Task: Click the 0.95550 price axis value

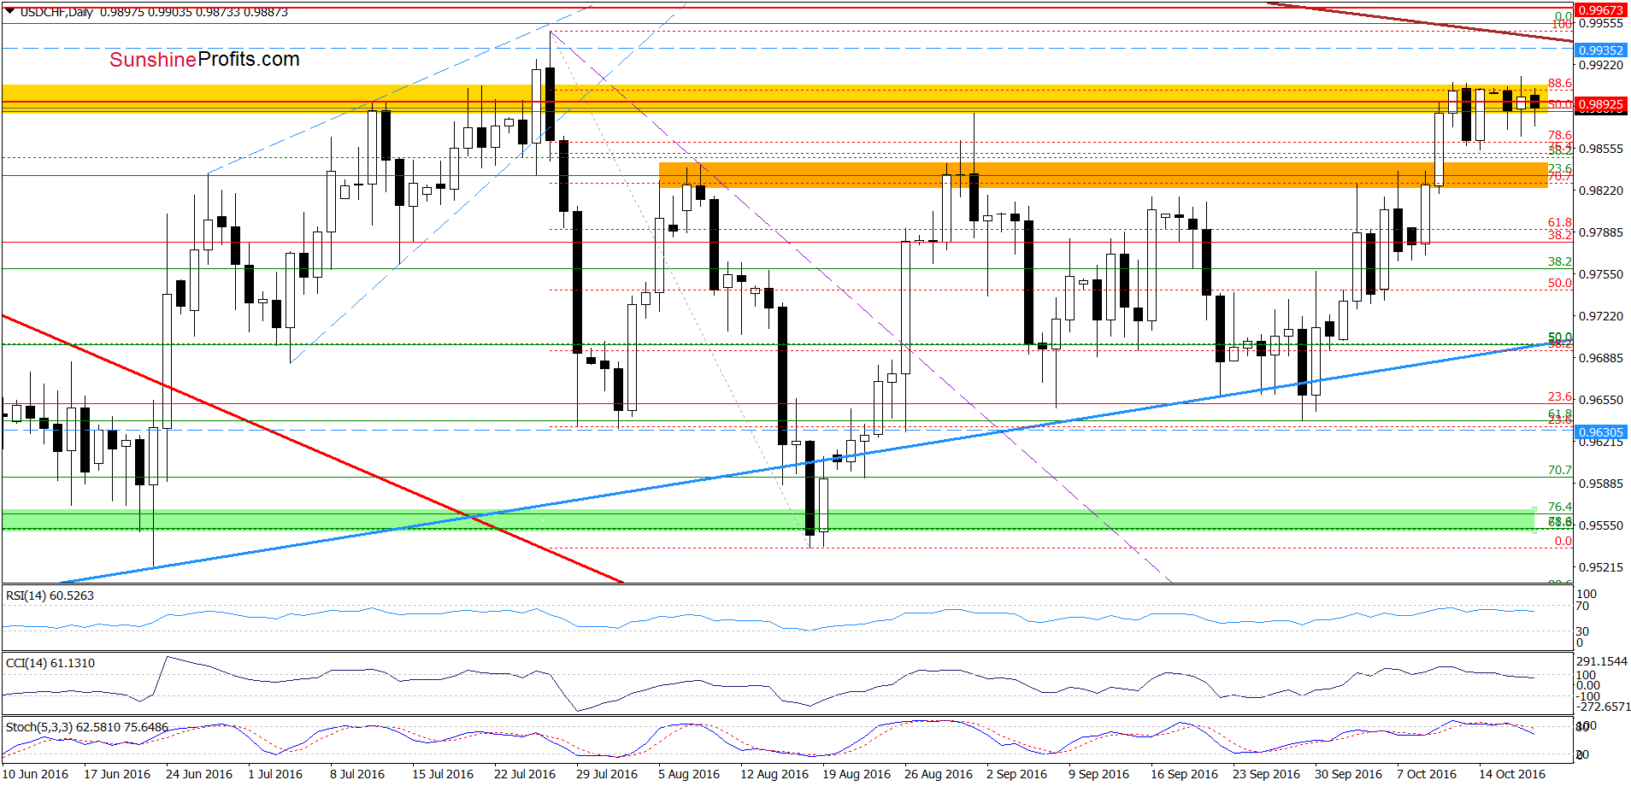Action: [1600, 525]
